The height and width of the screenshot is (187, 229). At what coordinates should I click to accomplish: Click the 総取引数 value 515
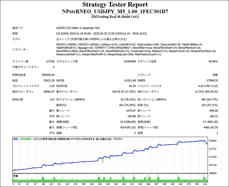click(52, 99)
